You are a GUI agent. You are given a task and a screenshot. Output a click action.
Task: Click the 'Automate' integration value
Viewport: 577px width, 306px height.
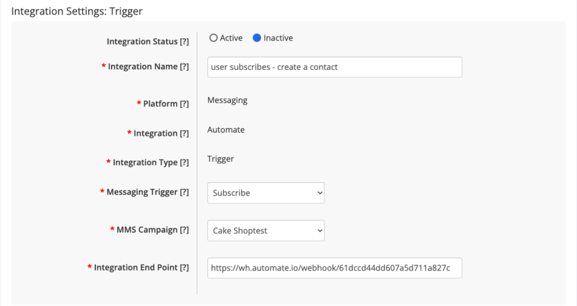click(x=226, y=130)
